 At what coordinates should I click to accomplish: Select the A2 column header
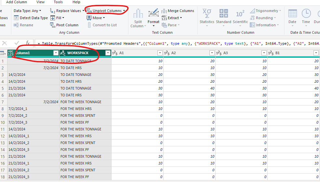tap(189, 53)
